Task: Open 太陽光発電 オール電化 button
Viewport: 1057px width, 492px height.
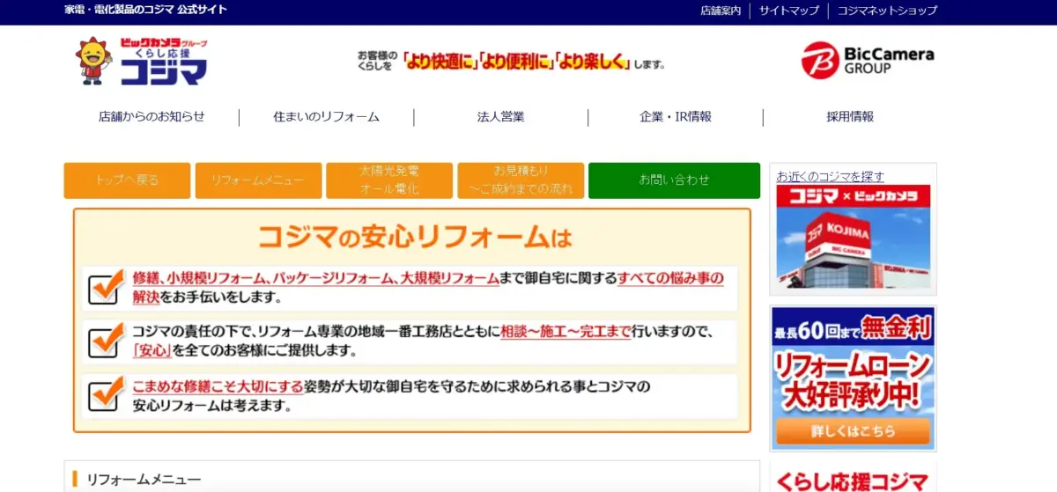Action: pos(389,180)
